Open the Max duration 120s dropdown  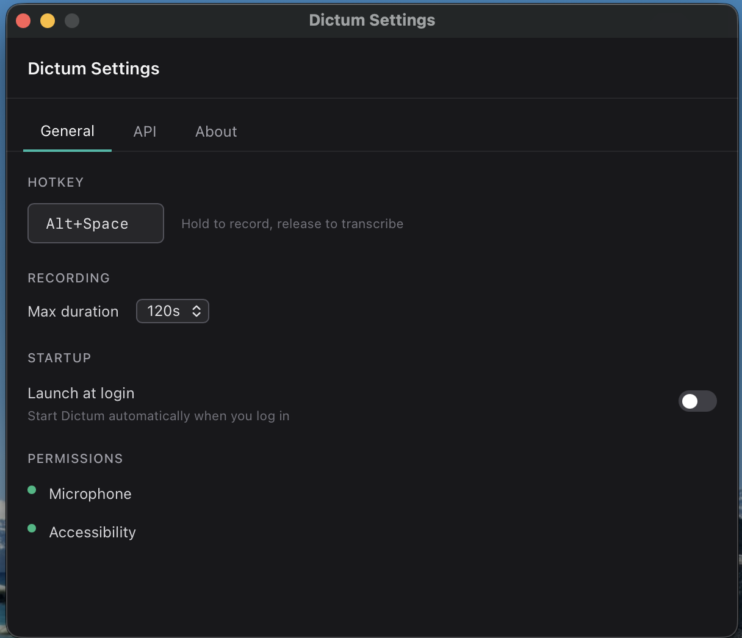click(172, 311)
